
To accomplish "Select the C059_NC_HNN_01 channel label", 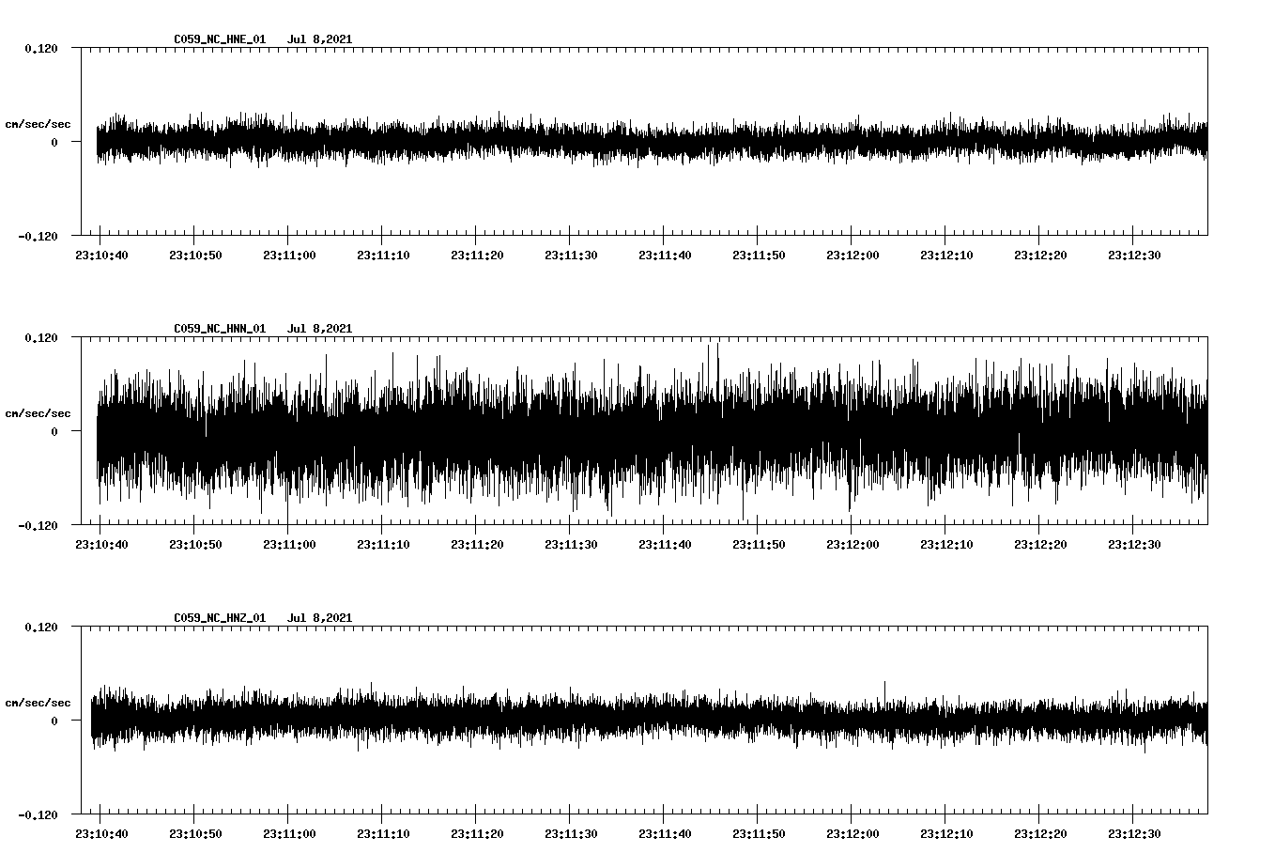I will (218, 328).
